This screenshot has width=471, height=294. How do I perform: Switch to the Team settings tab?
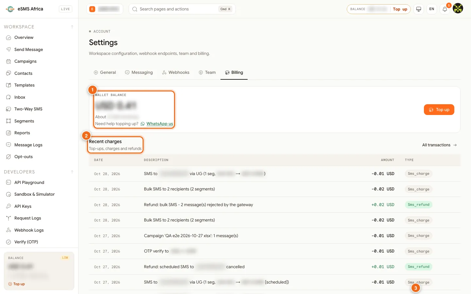[207, 73]
